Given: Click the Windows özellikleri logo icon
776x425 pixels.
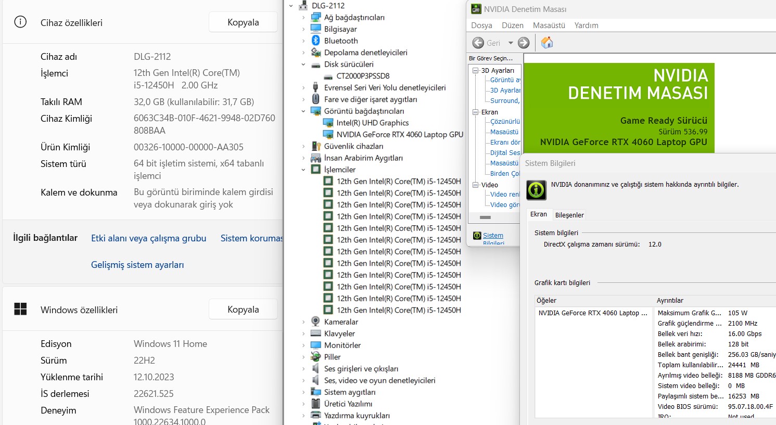Looking at the screenshot, I should (x=20, y=310).
